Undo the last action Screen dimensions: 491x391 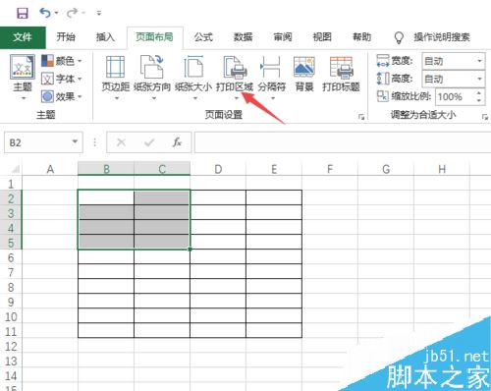coord(45,13)
